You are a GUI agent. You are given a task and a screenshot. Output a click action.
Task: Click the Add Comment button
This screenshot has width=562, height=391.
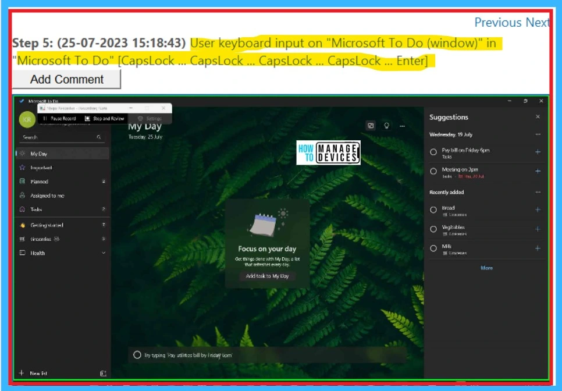point(67,79)
